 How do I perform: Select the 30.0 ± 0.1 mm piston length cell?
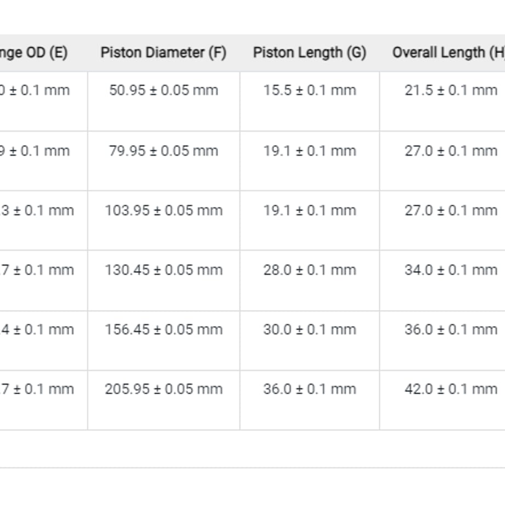point(310,340)
